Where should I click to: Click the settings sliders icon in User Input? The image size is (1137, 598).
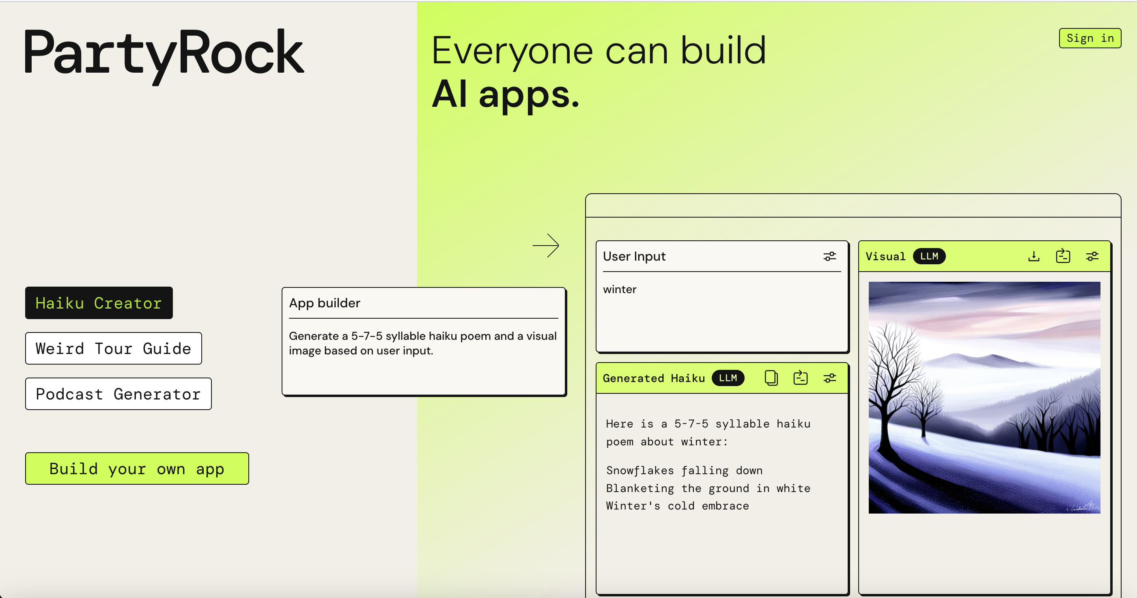tap(829, 256)
